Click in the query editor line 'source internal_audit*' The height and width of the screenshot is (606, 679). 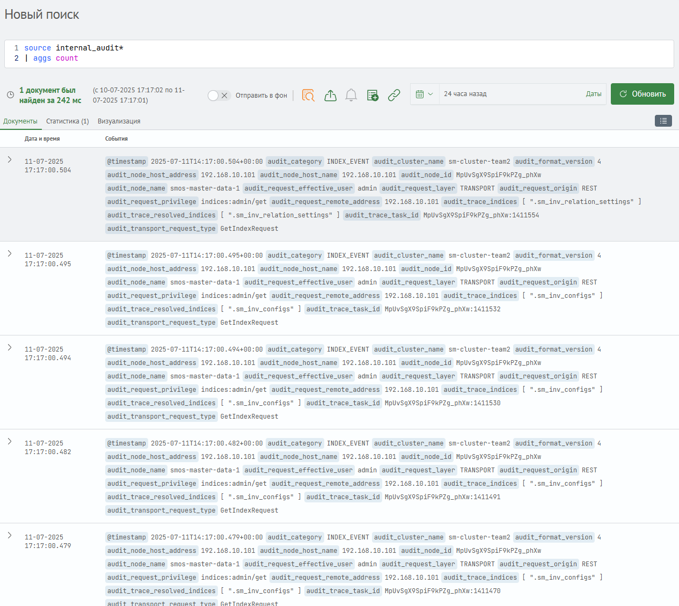coord(74,48)
